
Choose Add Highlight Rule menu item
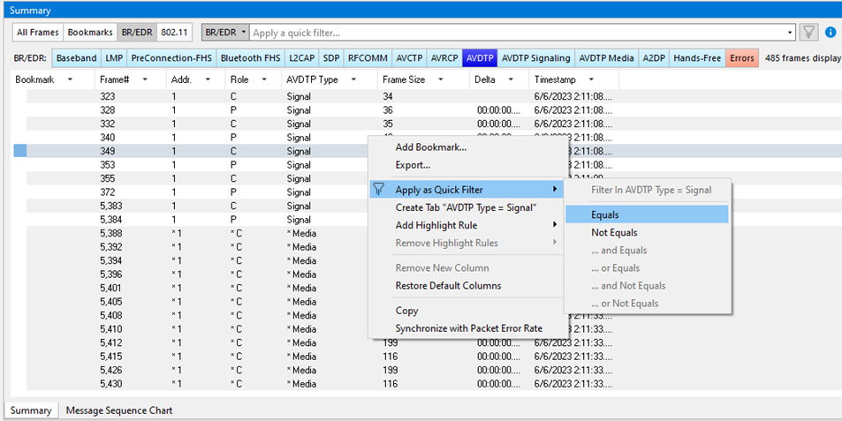[467, 225]
